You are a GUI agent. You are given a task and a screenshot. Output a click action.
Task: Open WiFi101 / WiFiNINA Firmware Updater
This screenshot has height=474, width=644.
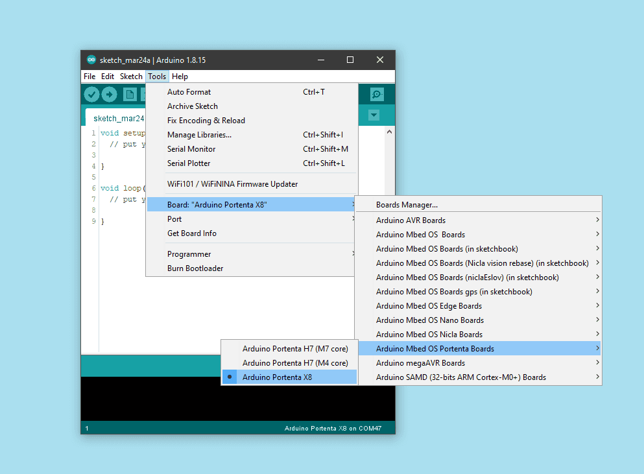pyautogui.click(x=252, y=184)
